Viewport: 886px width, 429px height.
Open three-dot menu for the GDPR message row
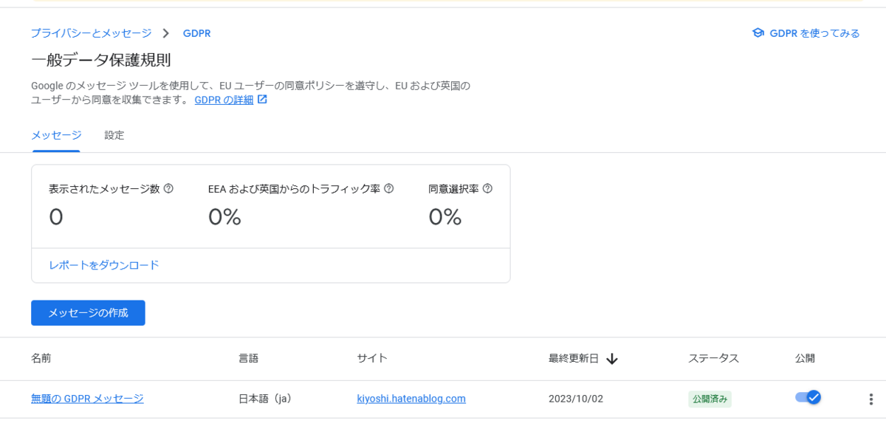point(871,399)
